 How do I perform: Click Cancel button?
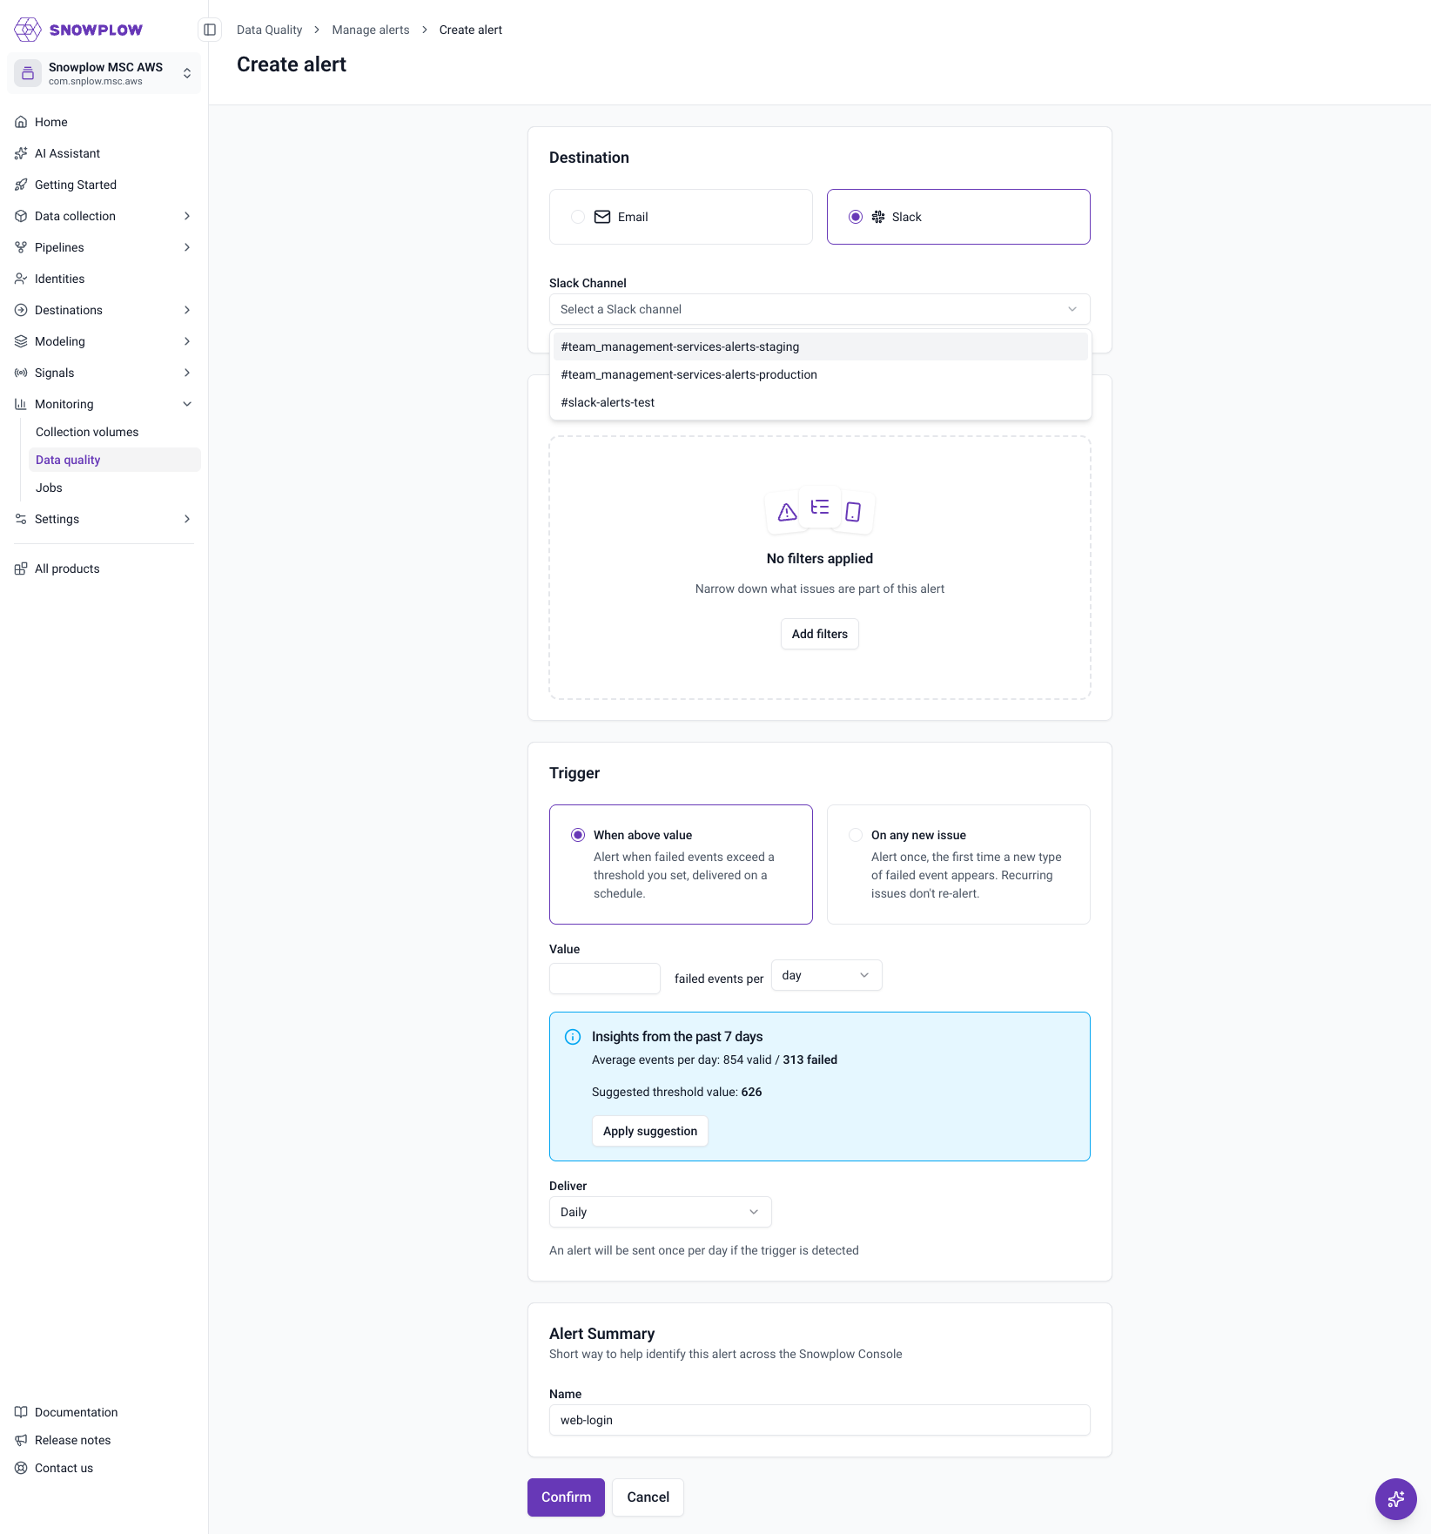tap(648, 1497)
